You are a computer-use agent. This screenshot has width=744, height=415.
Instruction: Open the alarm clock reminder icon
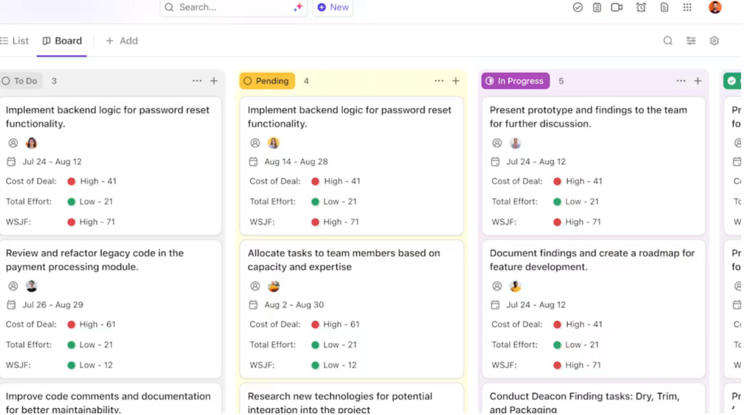pyautogui.click(x=641, y=7)
